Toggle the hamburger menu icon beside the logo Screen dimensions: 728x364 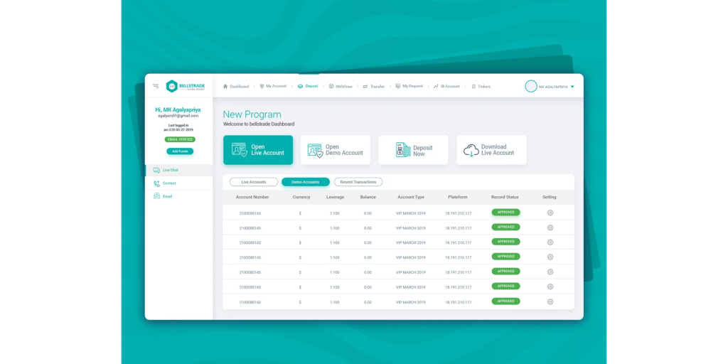pyautogui.click(x=156, y=86)
